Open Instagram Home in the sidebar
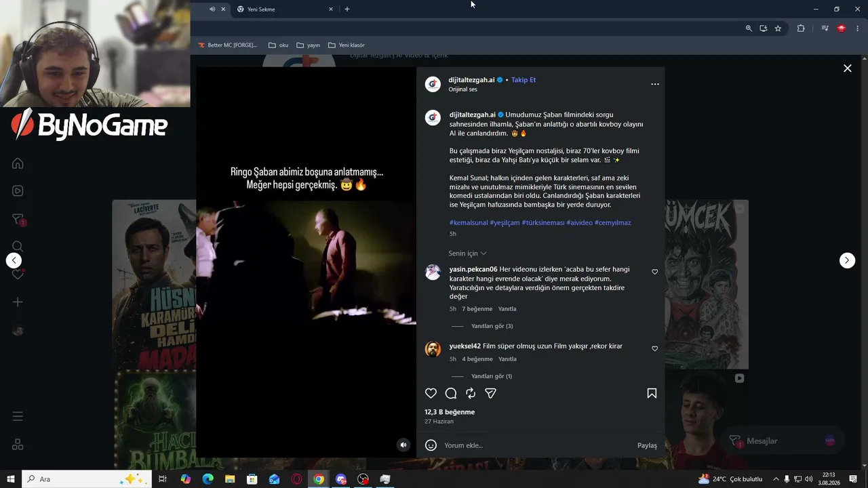This screenshot has height=488, width=868. point(18,163)
